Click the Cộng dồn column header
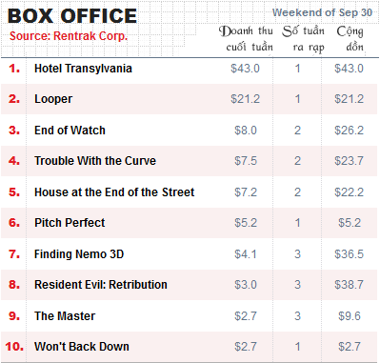The height and width of the screenshot is (363, 380). click(350, 39)
